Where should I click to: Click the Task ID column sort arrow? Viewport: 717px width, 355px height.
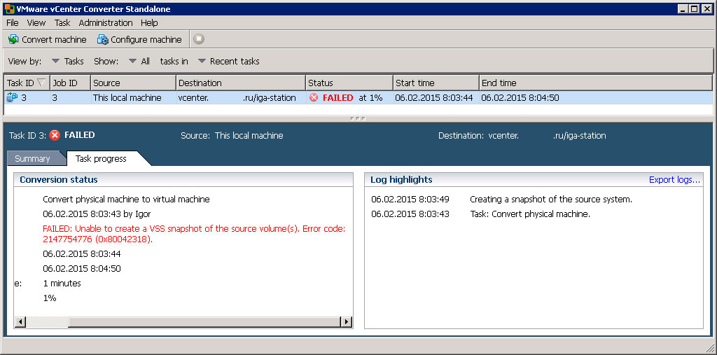click(41, 83)
